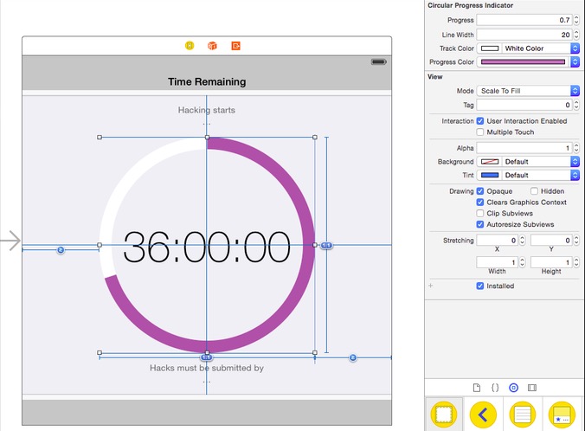Click the orange Exit icon in scene dock
Screen dimensions: 585x431
point(235,46)
